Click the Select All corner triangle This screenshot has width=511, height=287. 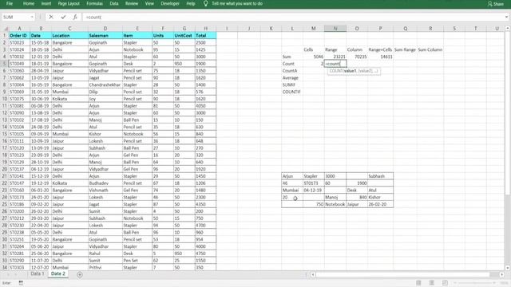point(6,29)
